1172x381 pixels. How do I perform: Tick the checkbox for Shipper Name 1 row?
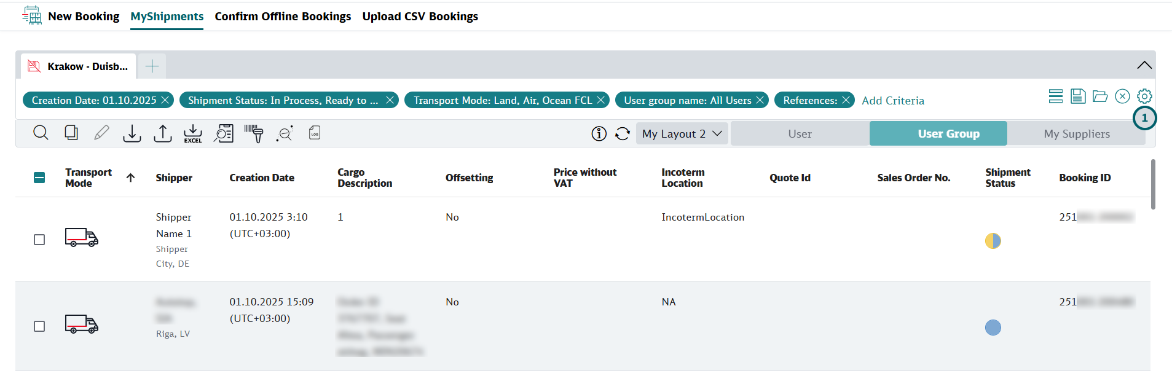pos(39,240)
